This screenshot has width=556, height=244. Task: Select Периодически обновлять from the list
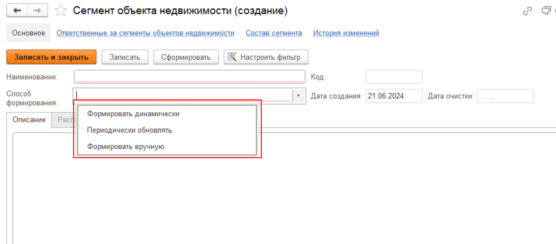130,130
